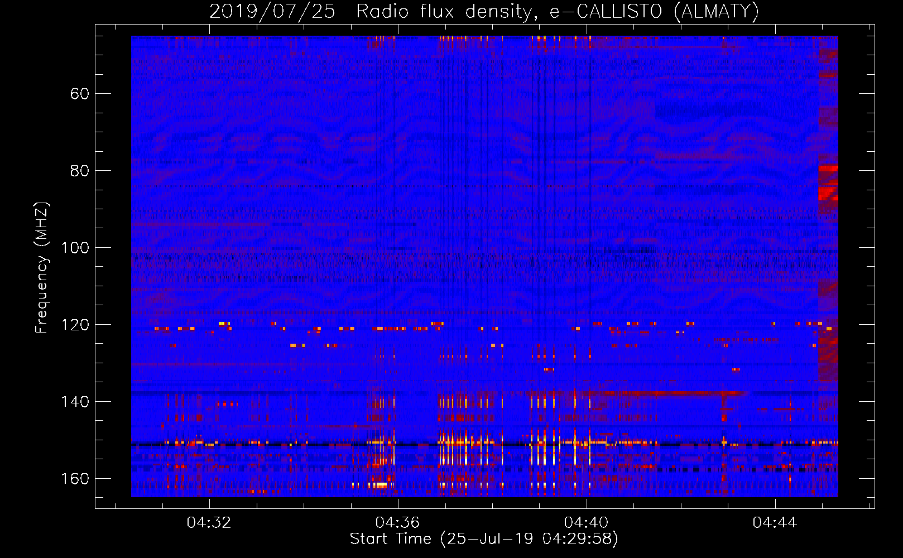Viewport: 903px width, 558px height.
Task: Click the 60 MHz frequency tick label
Action: [x=80, y=94]
